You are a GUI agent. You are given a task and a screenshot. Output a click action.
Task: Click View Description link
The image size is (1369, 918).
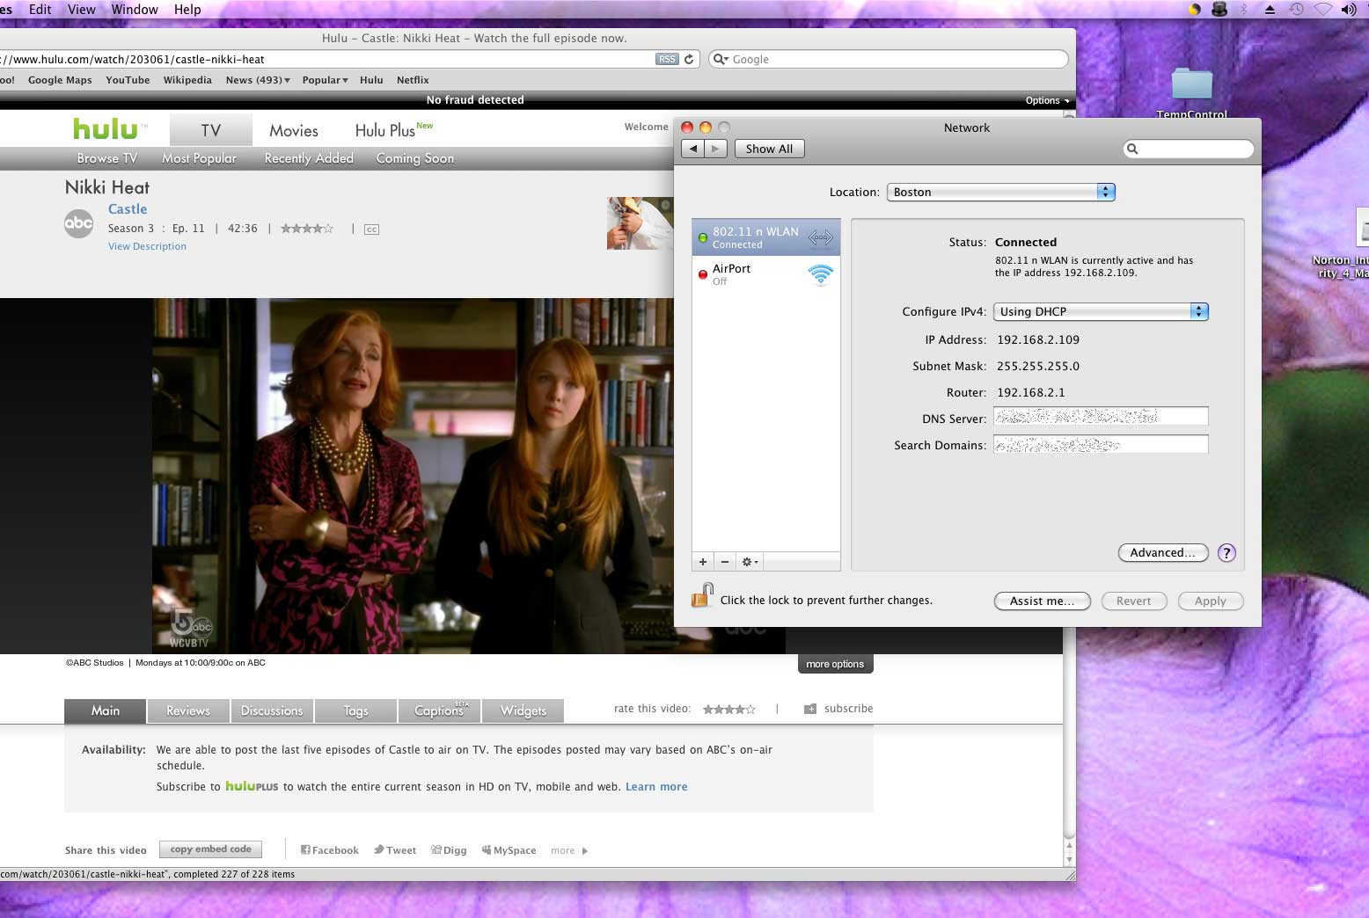pyautogui.click(x=147, y=246)
